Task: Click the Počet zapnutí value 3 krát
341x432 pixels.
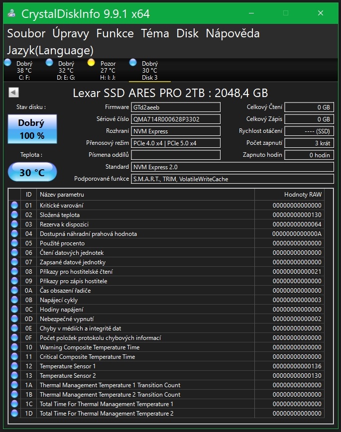Action: [x=309, y=143]
